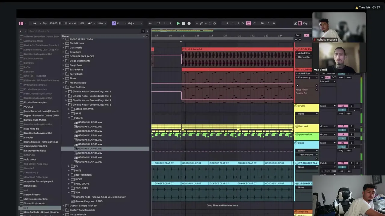Viewport: 385px width, 216px height.
Task: Fold the 10 FLG Kick track
Action: 297,49
